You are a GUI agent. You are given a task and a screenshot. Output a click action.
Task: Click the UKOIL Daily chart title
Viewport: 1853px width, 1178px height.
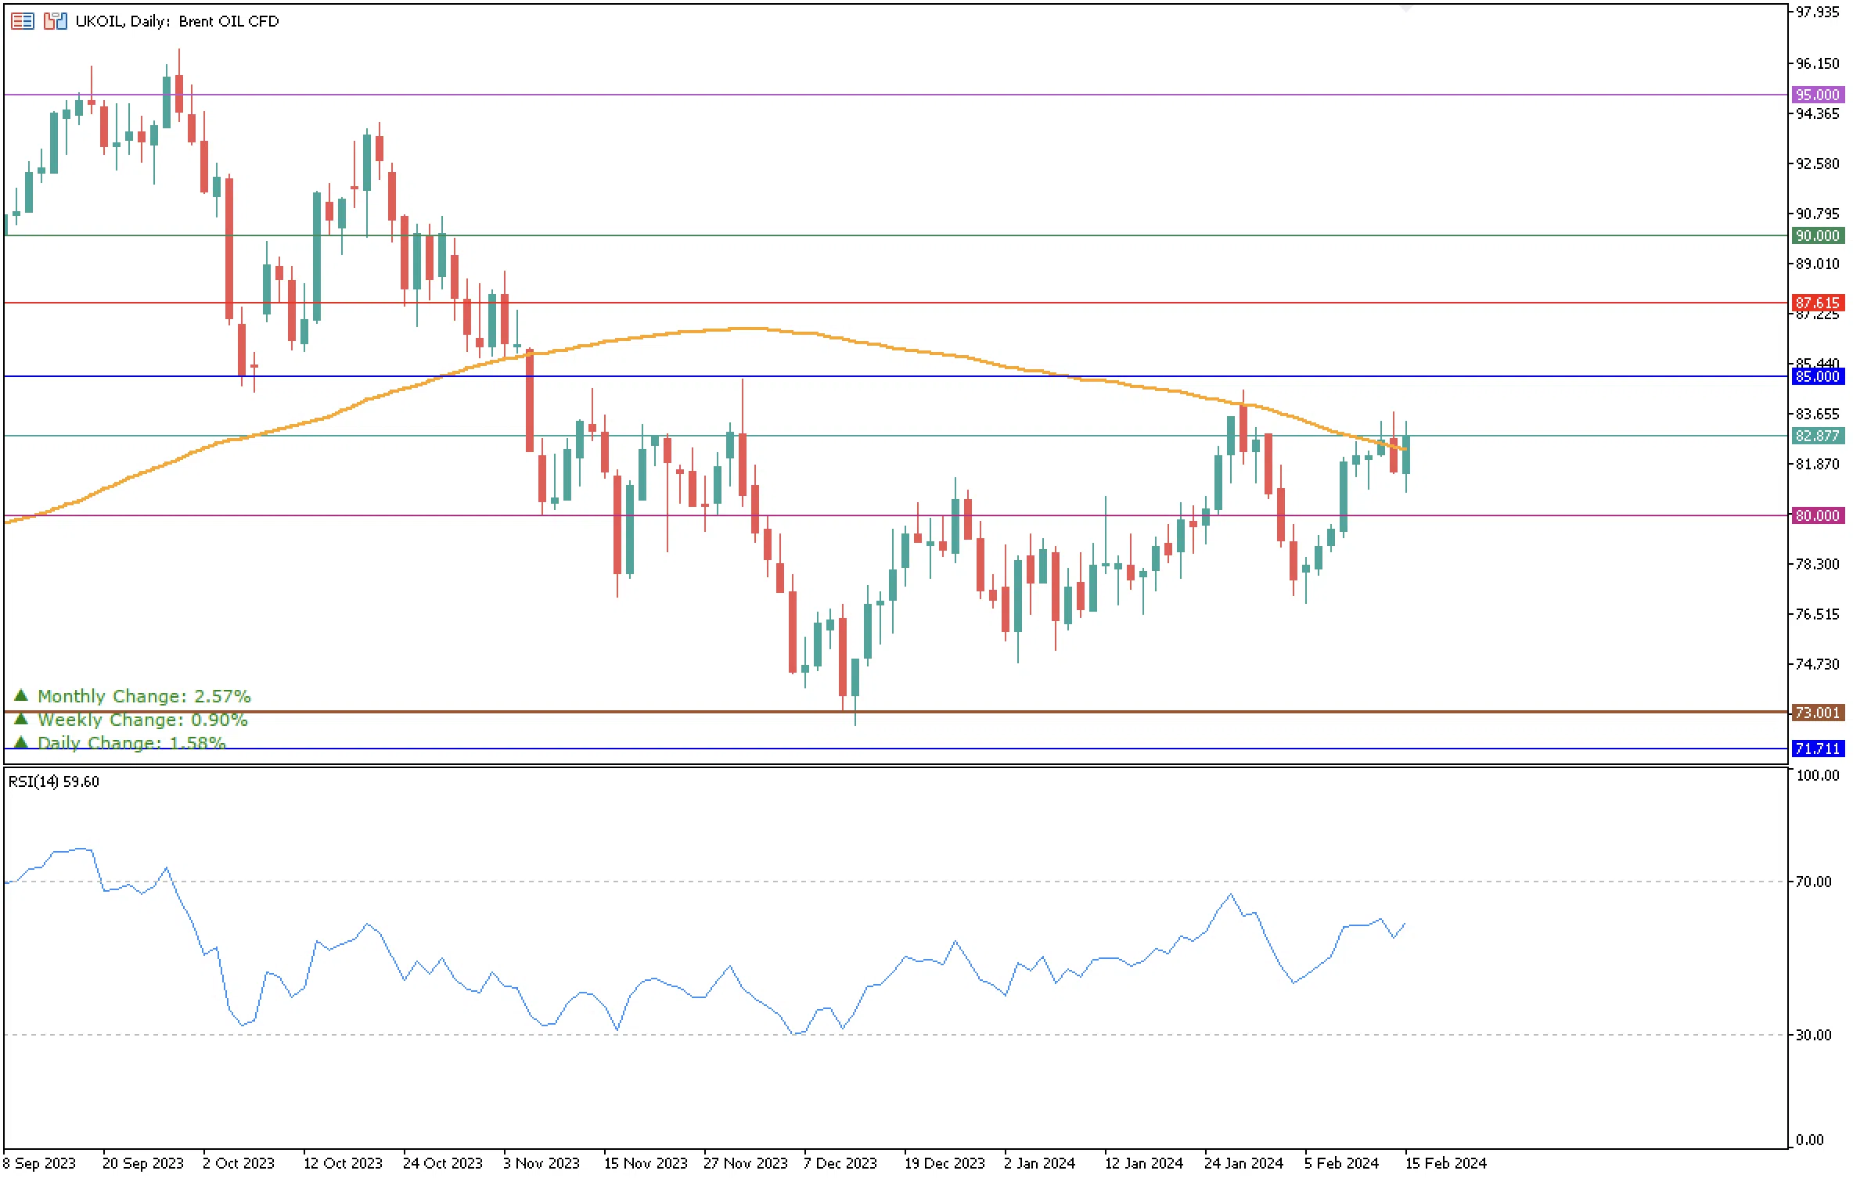[x=177, y=21]
